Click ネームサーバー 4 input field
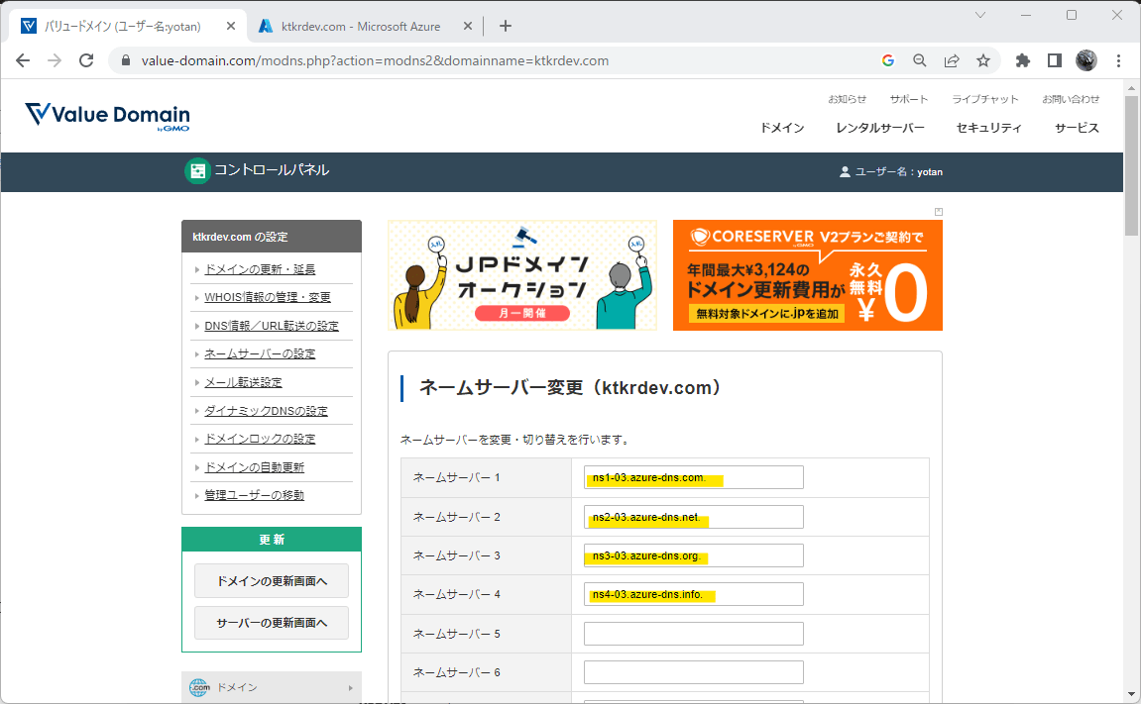 (x=694, y=593)
